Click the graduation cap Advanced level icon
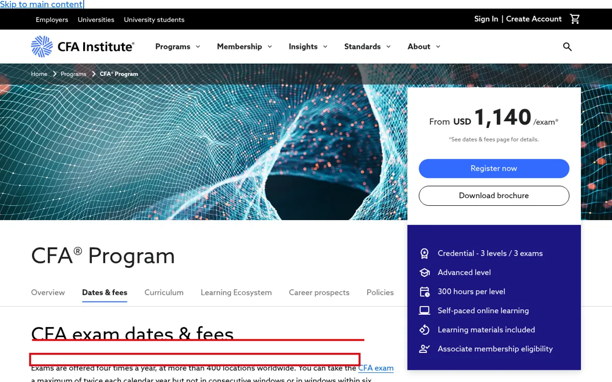612x382 pixels. point(424,272)
